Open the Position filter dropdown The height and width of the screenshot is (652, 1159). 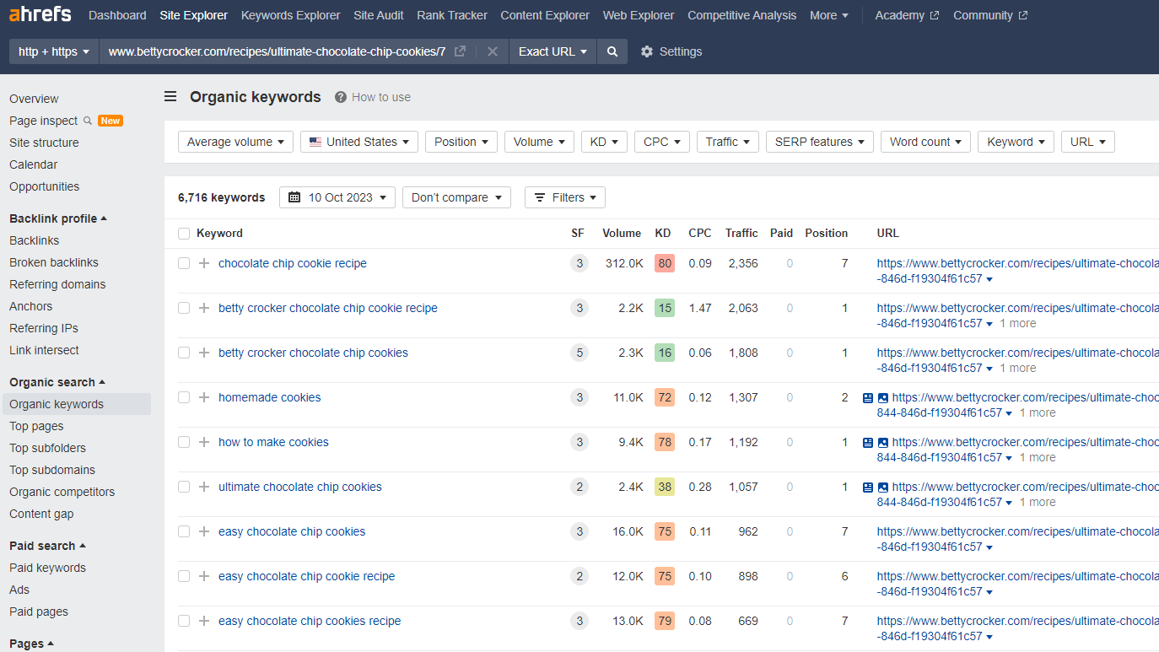tap(461, 142)
